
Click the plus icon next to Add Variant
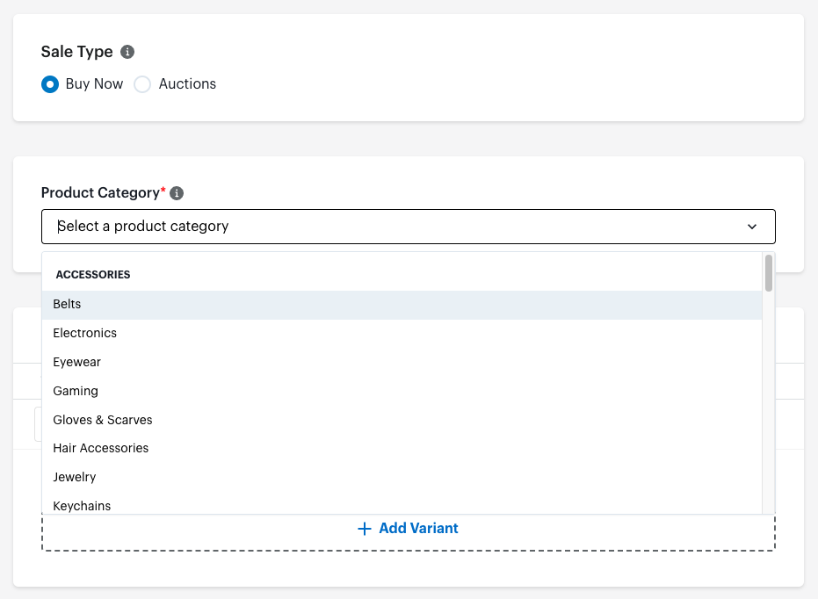tap(365, 528)
